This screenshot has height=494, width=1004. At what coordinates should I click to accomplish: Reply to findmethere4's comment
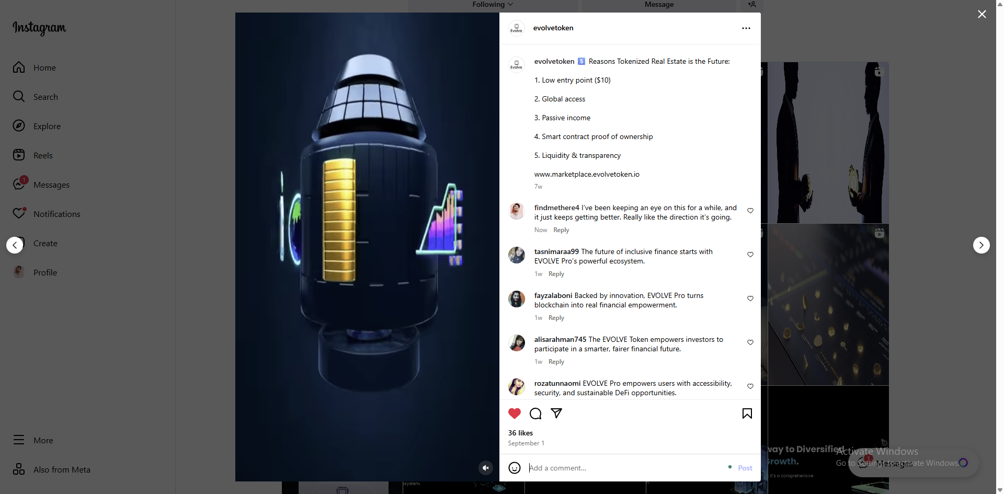[x=561, y=230]
